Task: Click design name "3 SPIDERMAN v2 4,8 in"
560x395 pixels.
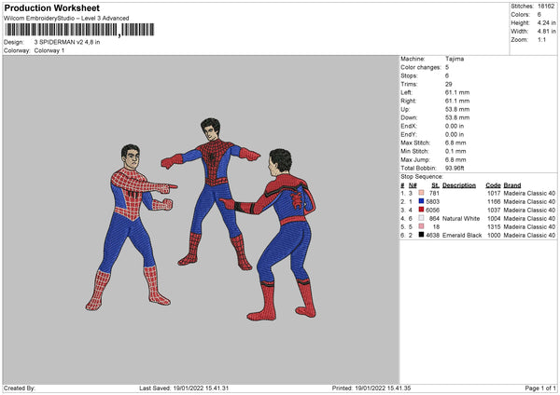Action: [x=67, y=42]
